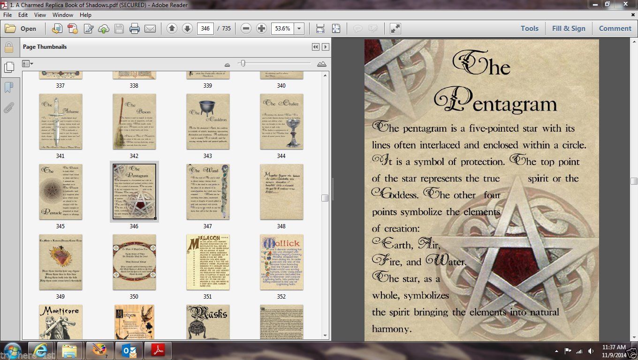Zoom in with the plus button

point(262,29)
